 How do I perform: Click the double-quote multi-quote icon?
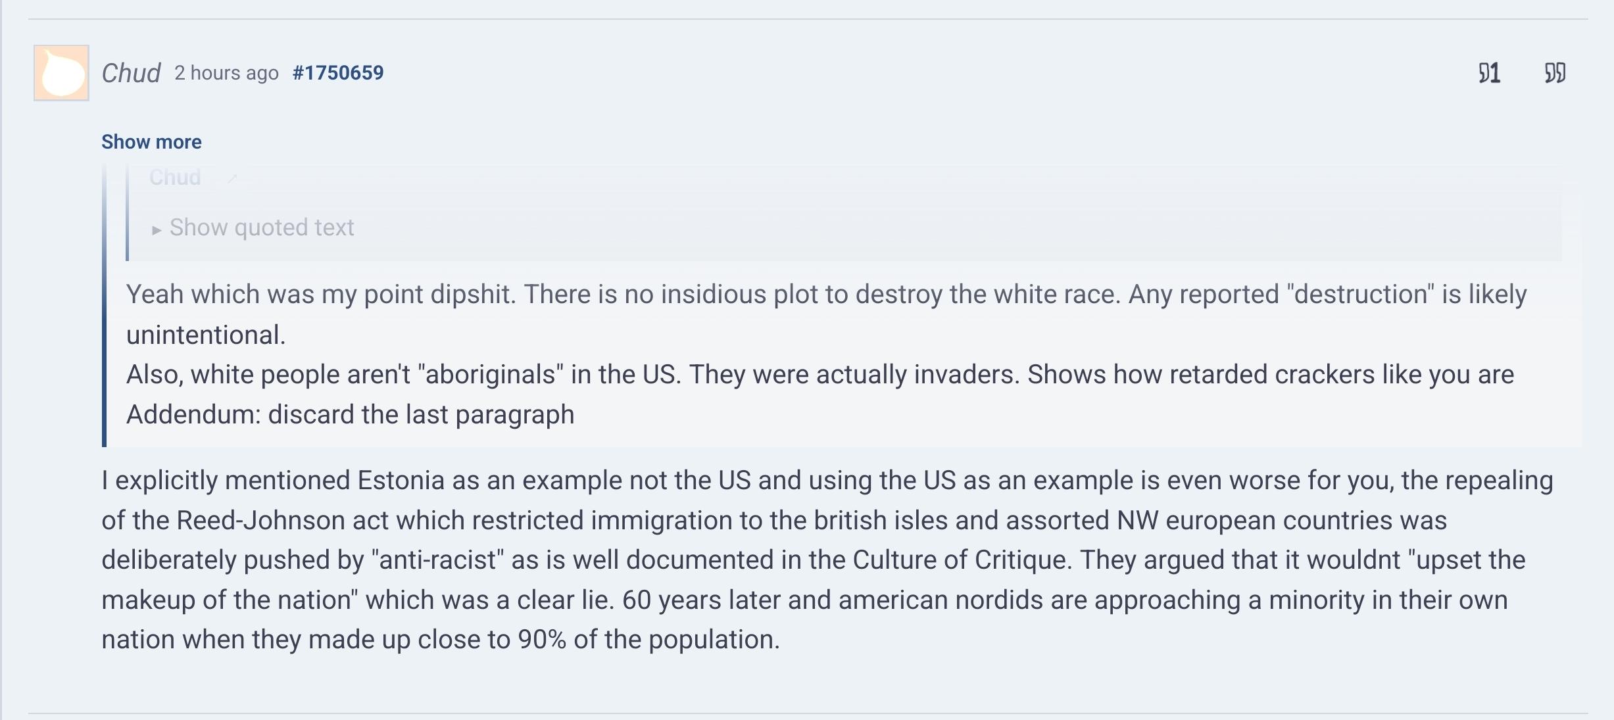(1555, 73)
